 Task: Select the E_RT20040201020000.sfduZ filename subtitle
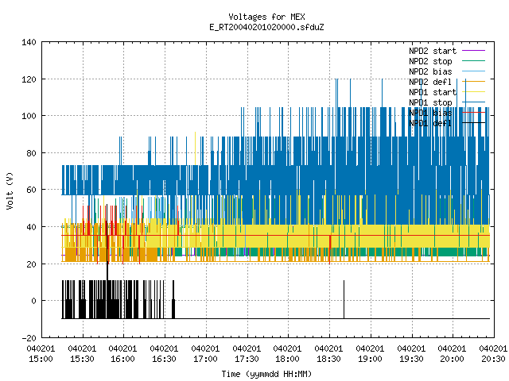(x=266, y=27)
